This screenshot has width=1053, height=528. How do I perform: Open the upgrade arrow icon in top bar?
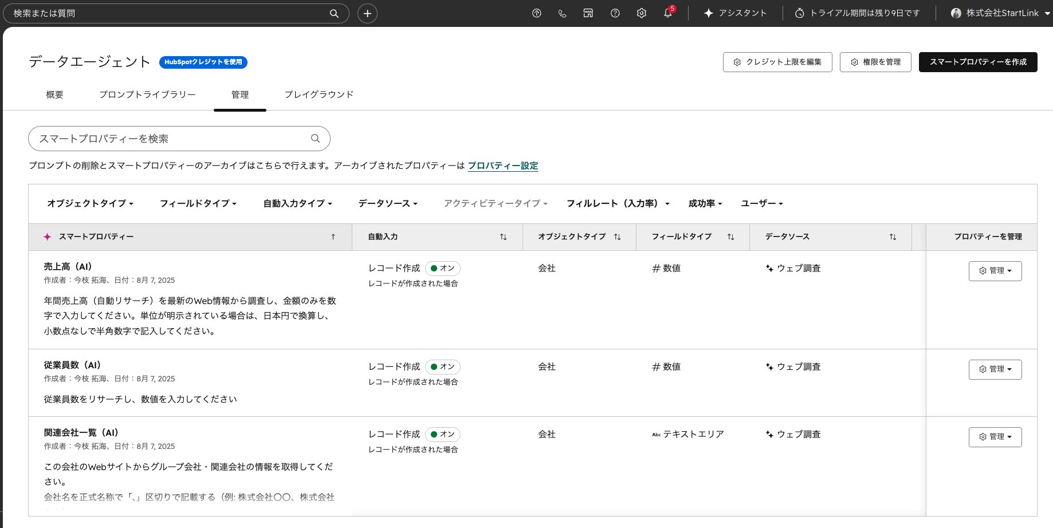pos(536,13)
